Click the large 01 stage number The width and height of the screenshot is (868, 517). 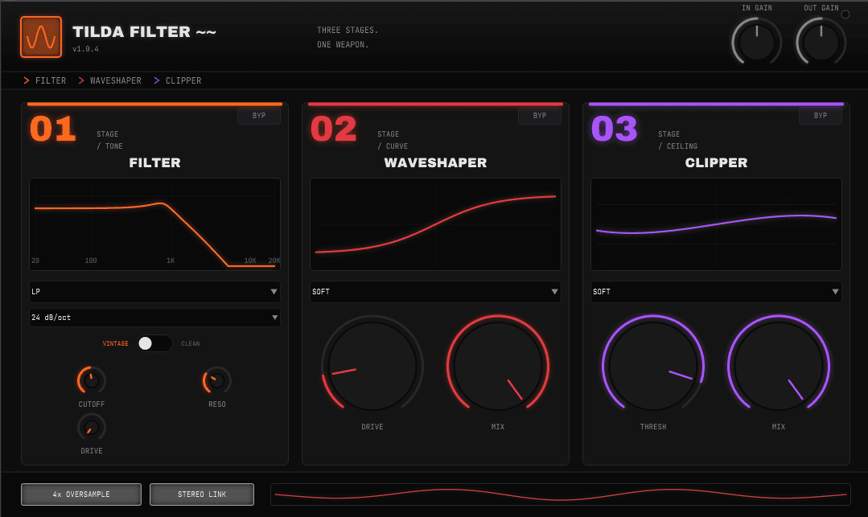pyautogui.click(x=52, y=129)
